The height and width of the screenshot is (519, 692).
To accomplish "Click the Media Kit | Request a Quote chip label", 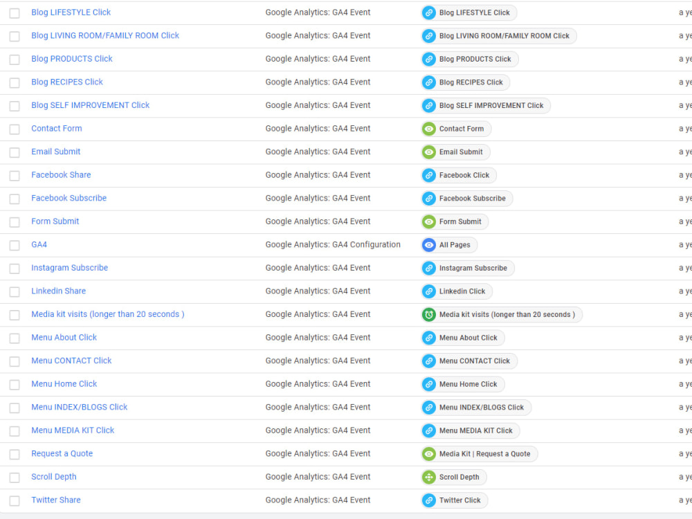I will pyautogui.click(x=484, y=454).
